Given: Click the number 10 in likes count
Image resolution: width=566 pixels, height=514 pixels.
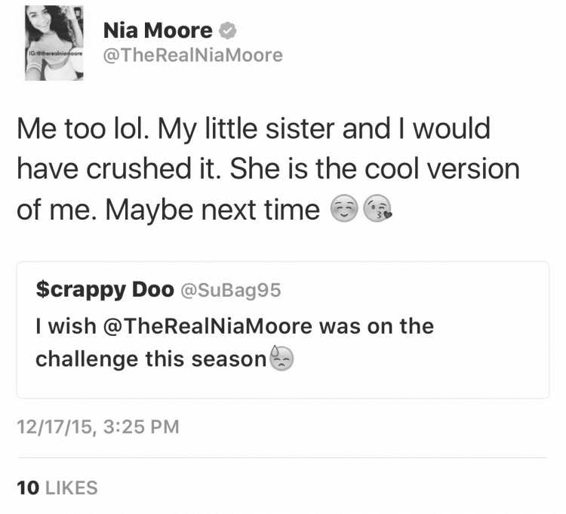Looking at the screenshot, I should (x=28, y=488).
